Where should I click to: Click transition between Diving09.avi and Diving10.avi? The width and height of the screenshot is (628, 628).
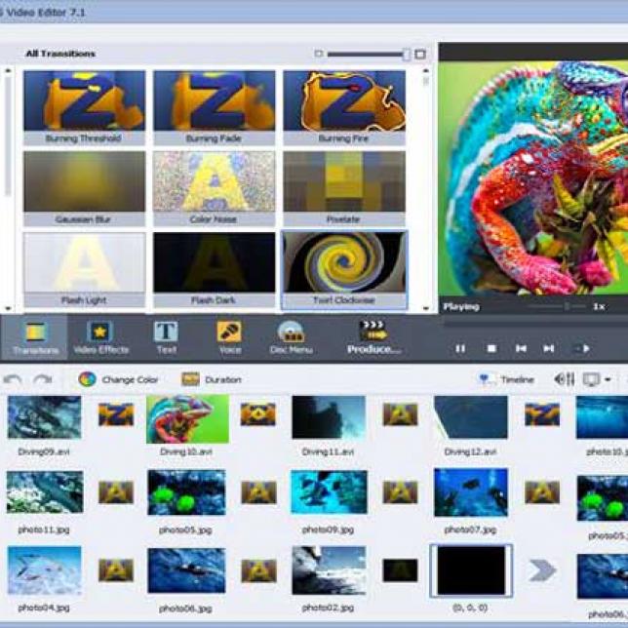tap(116, 414)
